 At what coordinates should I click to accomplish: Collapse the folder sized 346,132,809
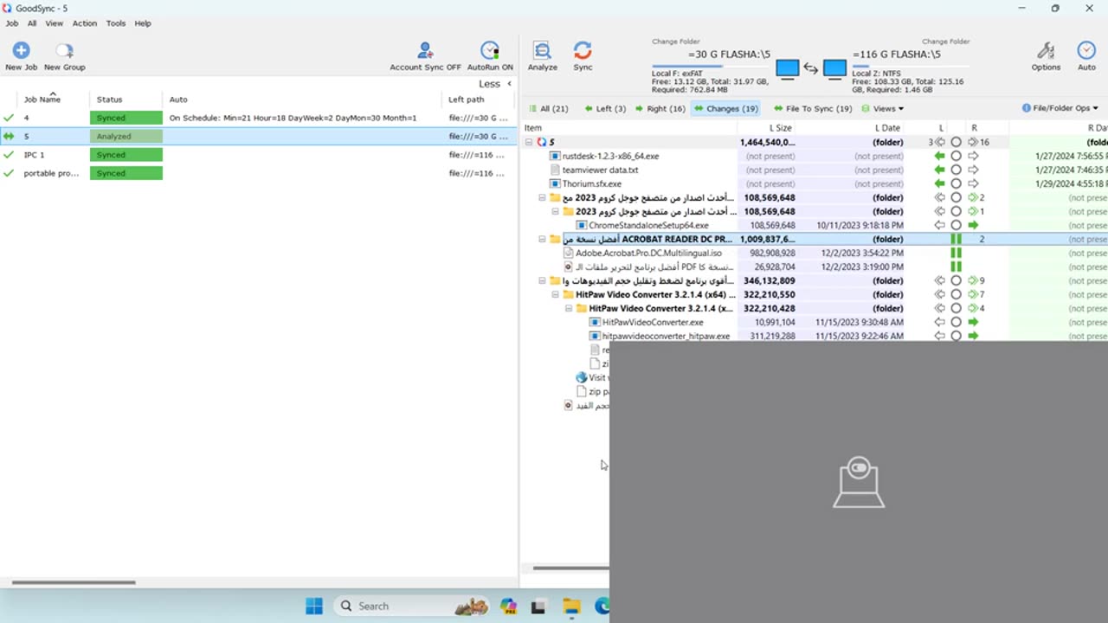click(542, 280)
